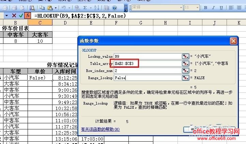Select column I header
The height and width of the screenshot is (144, 246).
(x=190, y=23)
